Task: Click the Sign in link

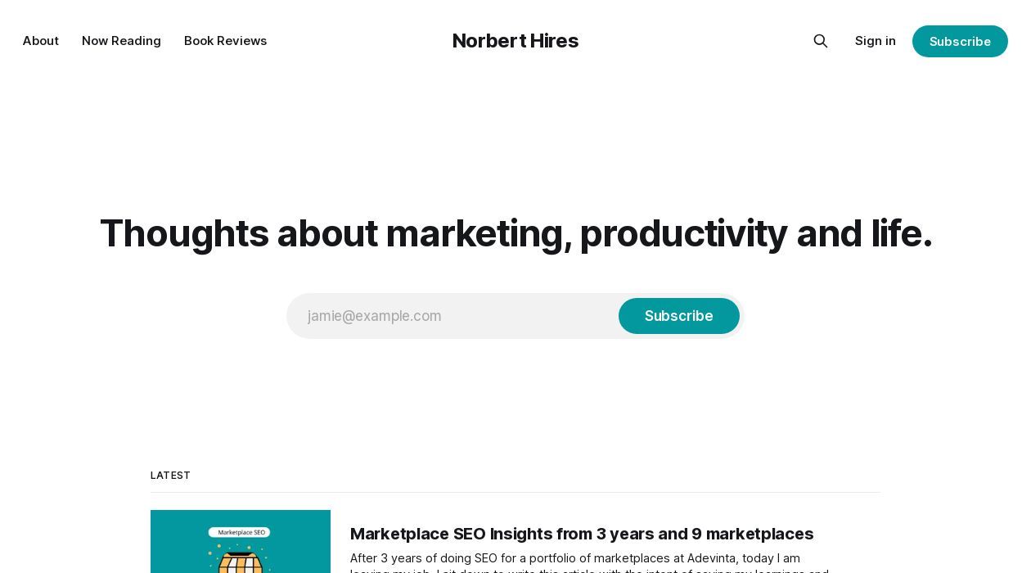Action: (875, 41)
